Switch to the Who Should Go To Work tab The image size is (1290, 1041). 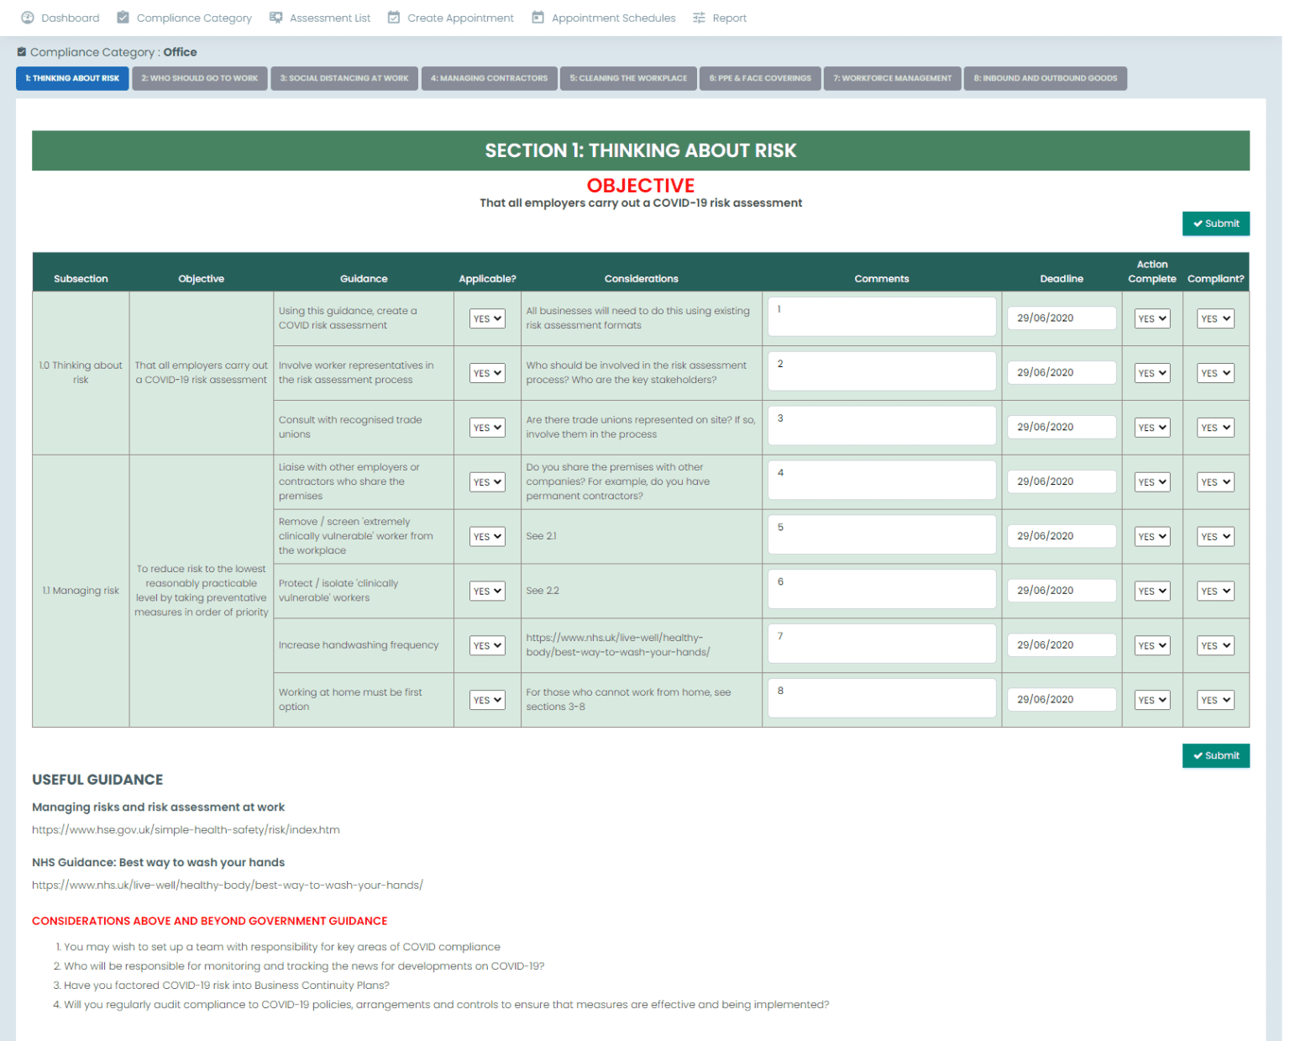[x=199, y=78]
